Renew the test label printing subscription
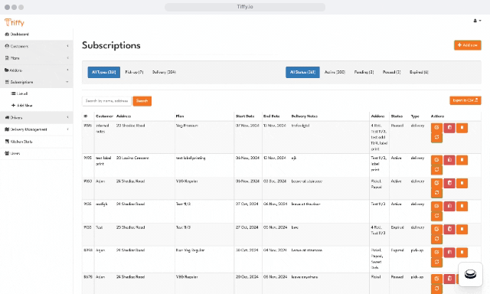 (436, 170)
